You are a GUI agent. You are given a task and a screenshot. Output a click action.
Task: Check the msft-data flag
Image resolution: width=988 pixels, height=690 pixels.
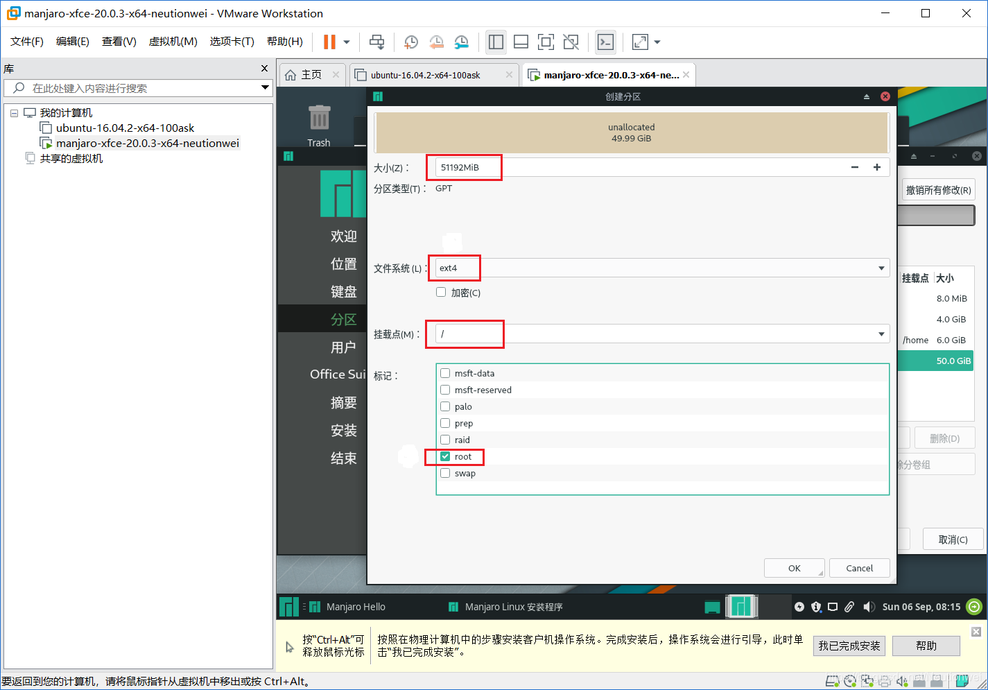tap(445, 373)
